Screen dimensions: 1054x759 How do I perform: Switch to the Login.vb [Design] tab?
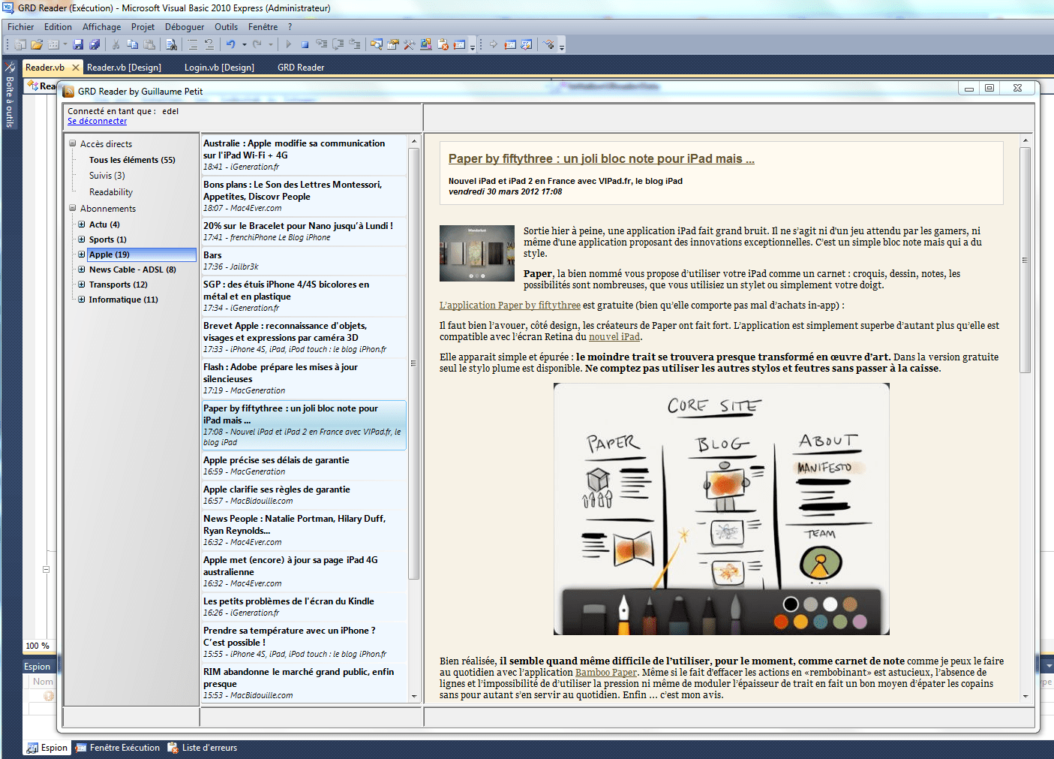coord(219,68)
